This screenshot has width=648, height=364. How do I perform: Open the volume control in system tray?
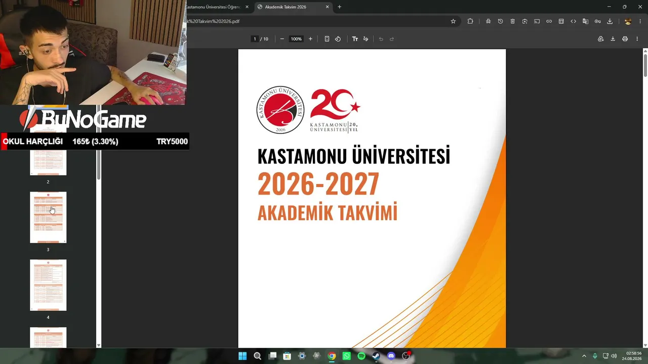click(614, 356)
